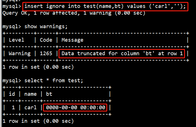Select the Warning level cell
This screenshot has height=127, width=196.
(x=20, y=53)
